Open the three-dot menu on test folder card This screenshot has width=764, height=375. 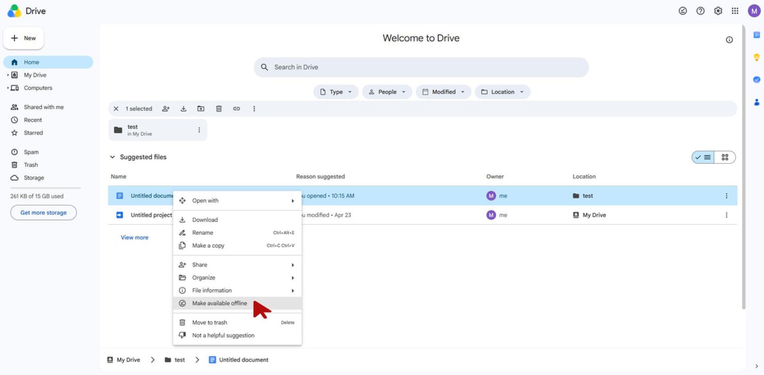[x=199, y=130]
